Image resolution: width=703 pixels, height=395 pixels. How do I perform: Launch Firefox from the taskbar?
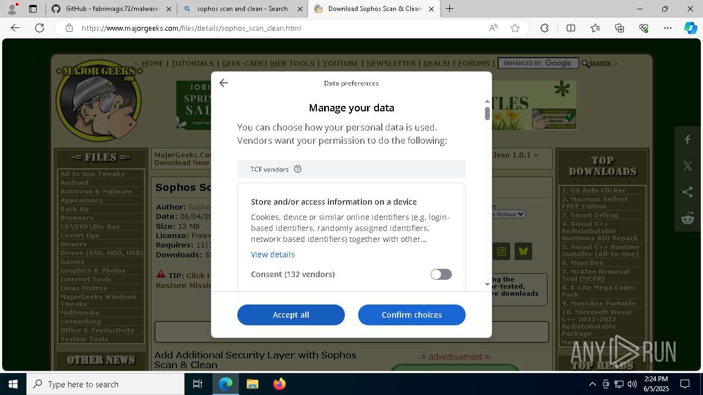click(x=279, y=384)
